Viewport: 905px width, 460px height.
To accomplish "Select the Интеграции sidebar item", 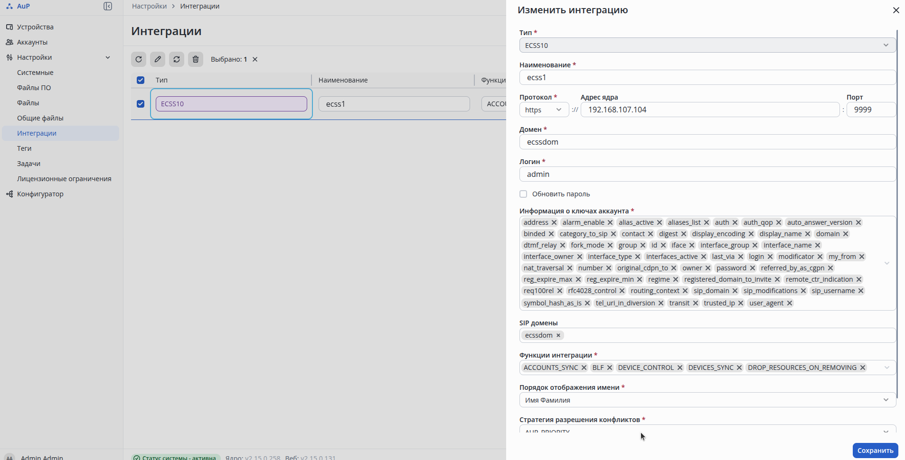I will point(60,133).
